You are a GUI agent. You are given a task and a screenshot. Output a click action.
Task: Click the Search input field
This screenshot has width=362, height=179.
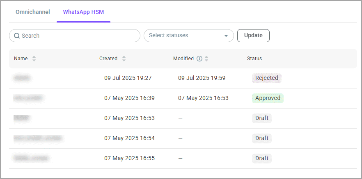[75, 36]
